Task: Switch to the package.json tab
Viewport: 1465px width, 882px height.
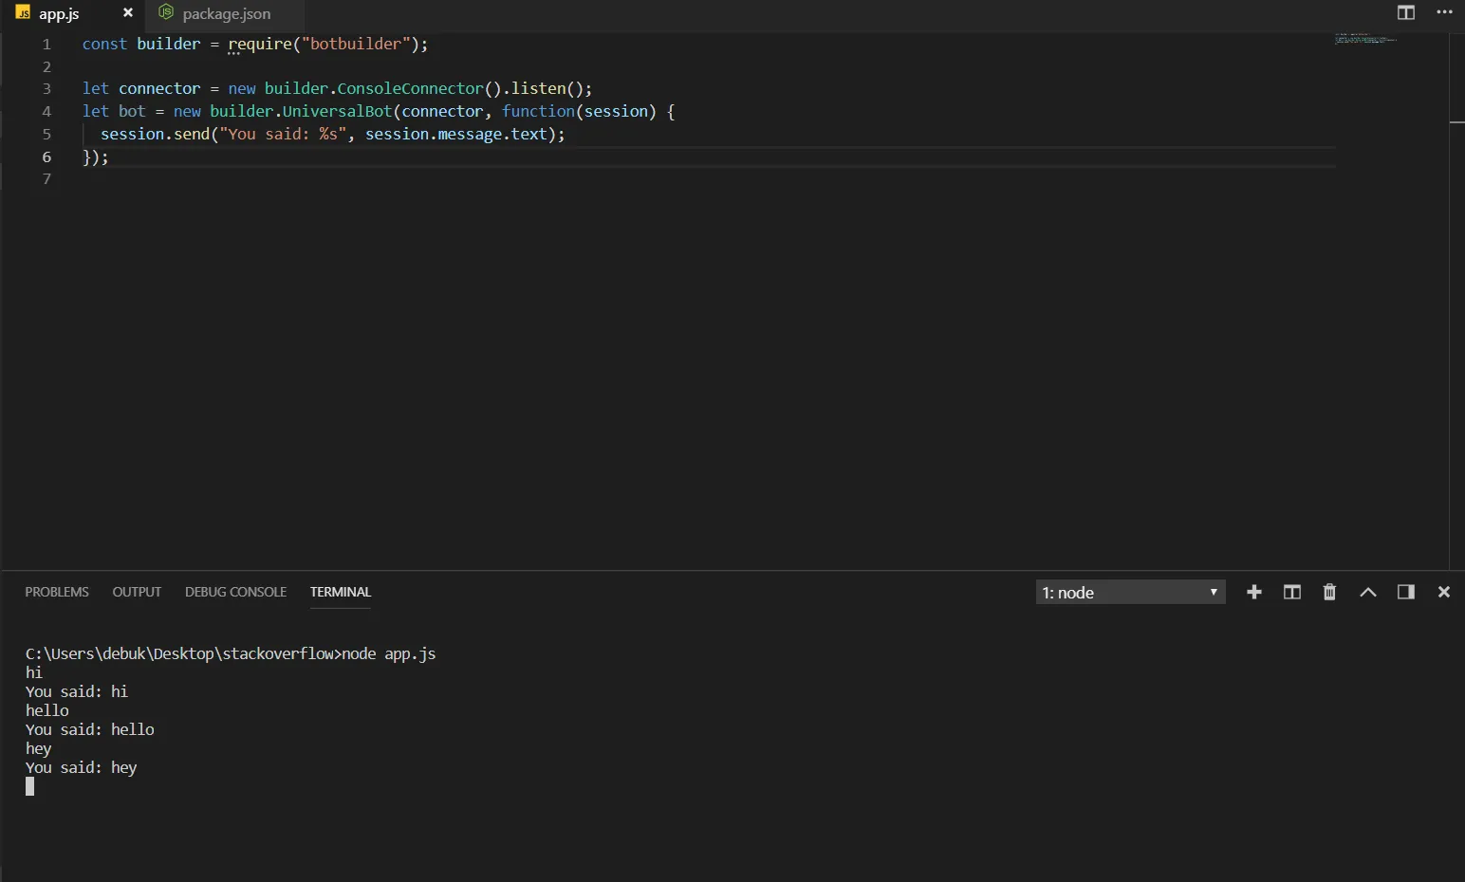Action: click(x=226, y=14)
